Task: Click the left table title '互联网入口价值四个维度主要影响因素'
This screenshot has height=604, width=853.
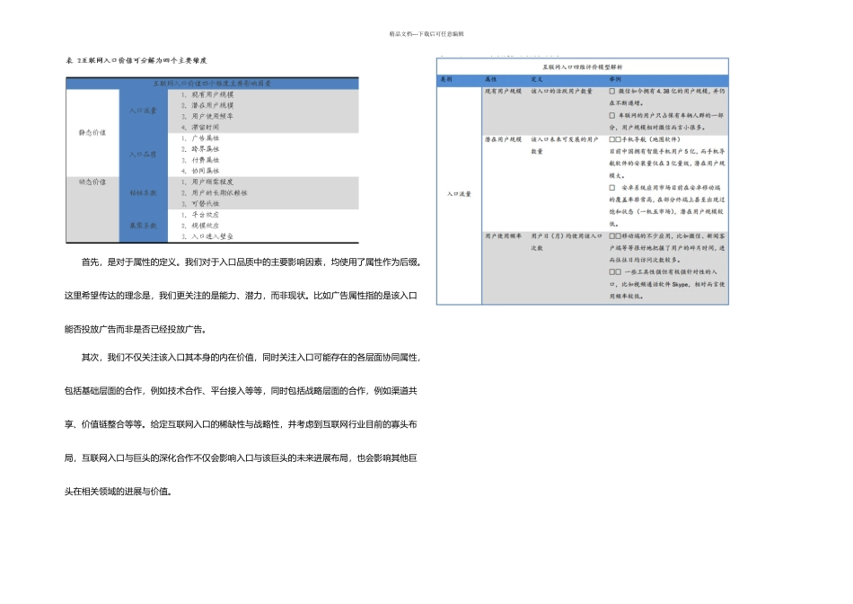Action: pos(212,84)
